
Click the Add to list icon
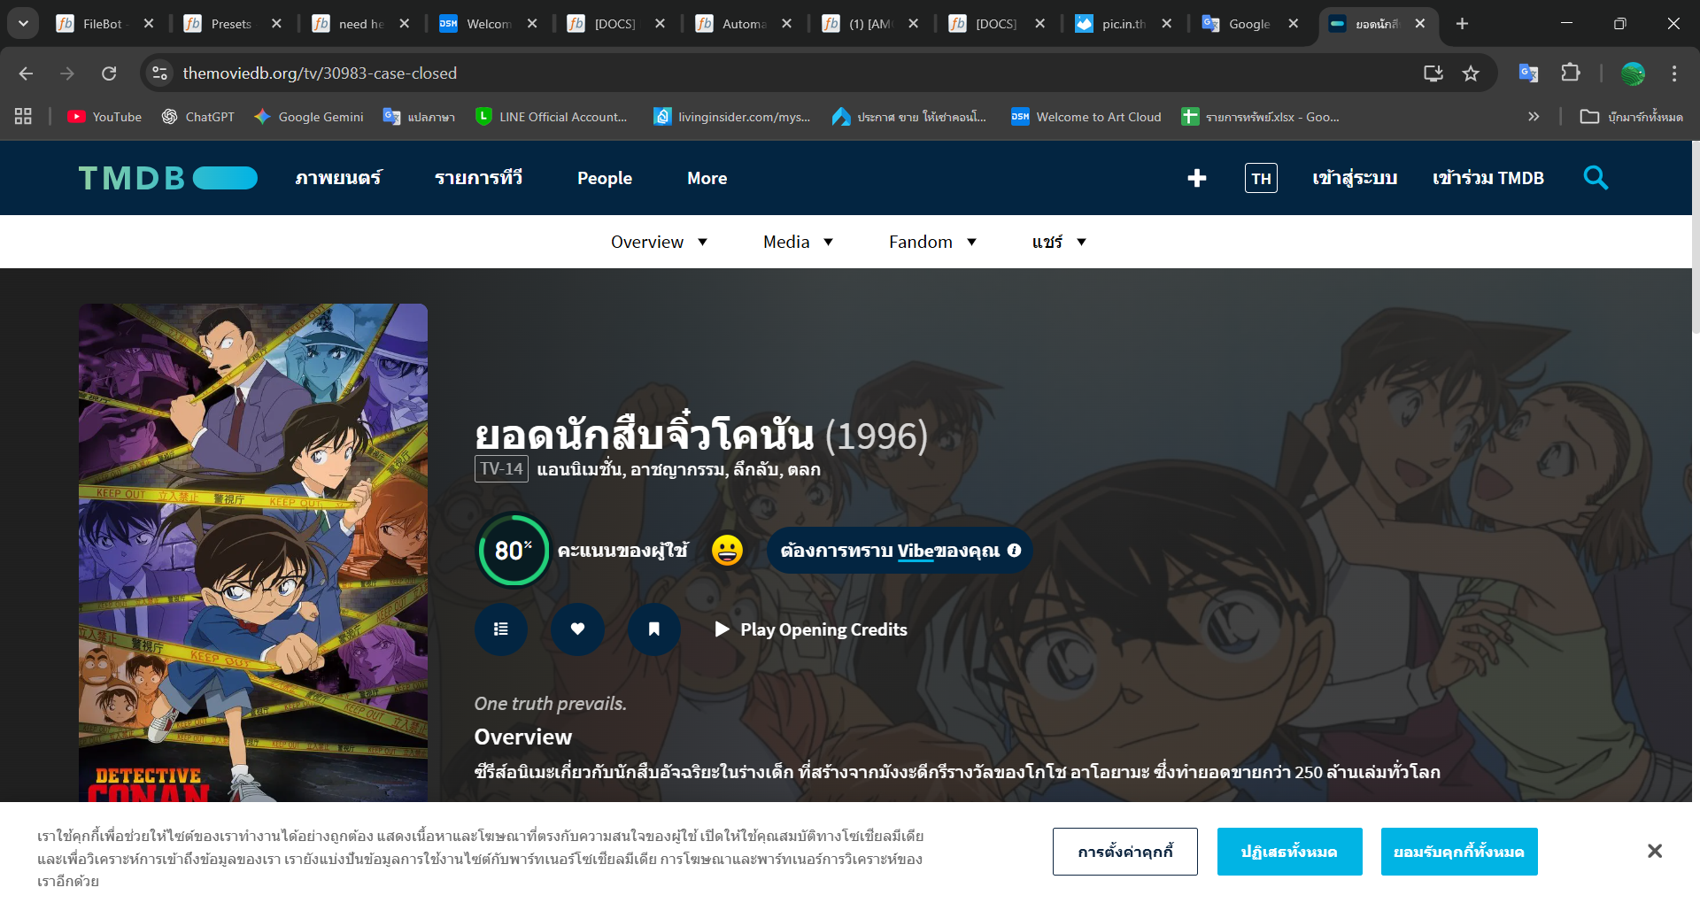coord(501,629)
